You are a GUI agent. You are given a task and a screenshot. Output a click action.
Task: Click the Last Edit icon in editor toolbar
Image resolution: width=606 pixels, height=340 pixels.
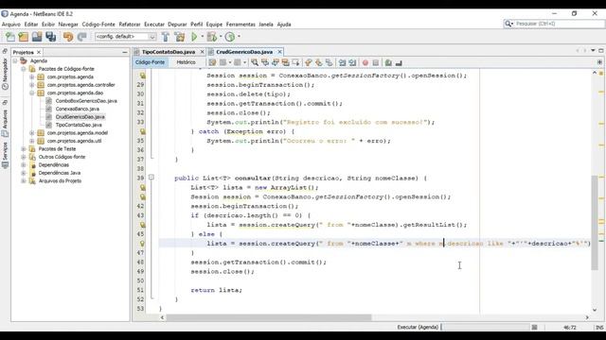tap(212, 62)
